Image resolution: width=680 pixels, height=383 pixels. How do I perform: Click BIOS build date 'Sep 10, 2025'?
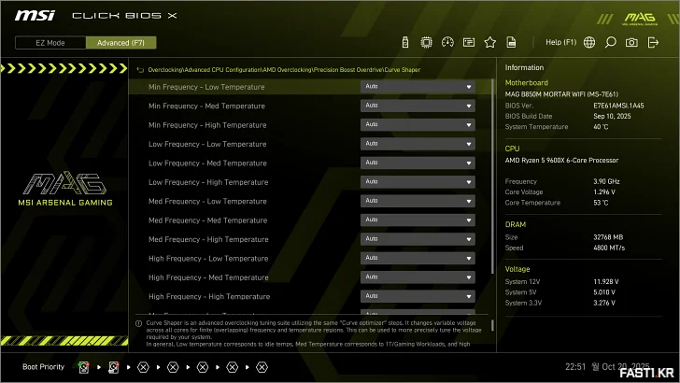point(612,116)
